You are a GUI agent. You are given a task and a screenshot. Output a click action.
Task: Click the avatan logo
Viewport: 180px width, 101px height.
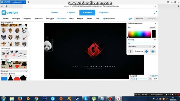[10, 12]
